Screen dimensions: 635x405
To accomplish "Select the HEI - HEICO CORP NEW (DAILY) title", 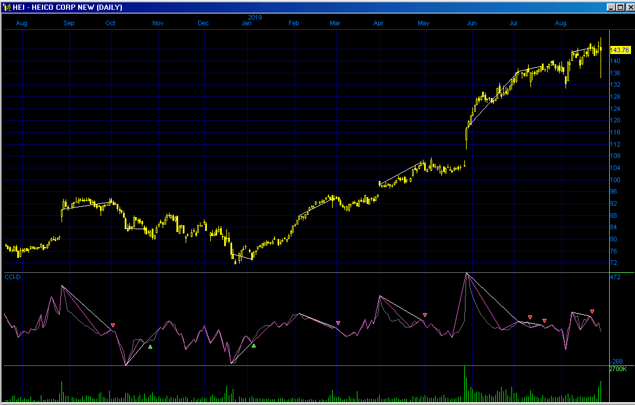I will click(x=67, y=7).
